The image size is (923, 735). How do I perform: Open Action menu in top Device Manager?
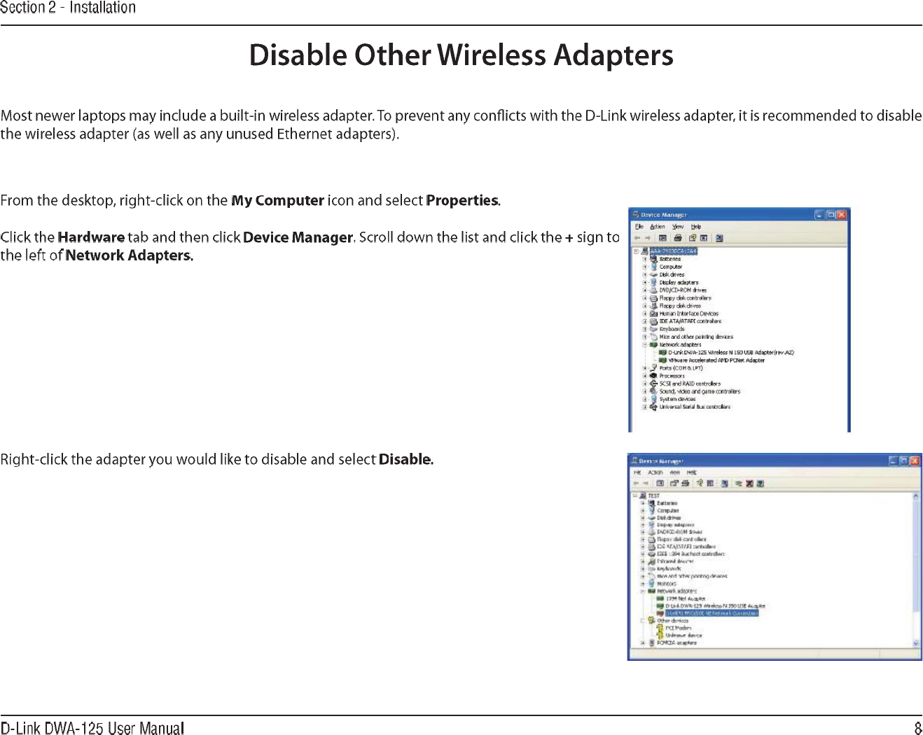coord(657,227)
